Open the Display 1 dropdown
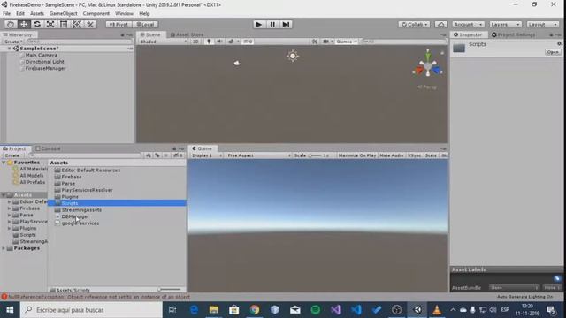This screenshot has height=318, width=566. point(206,155)
